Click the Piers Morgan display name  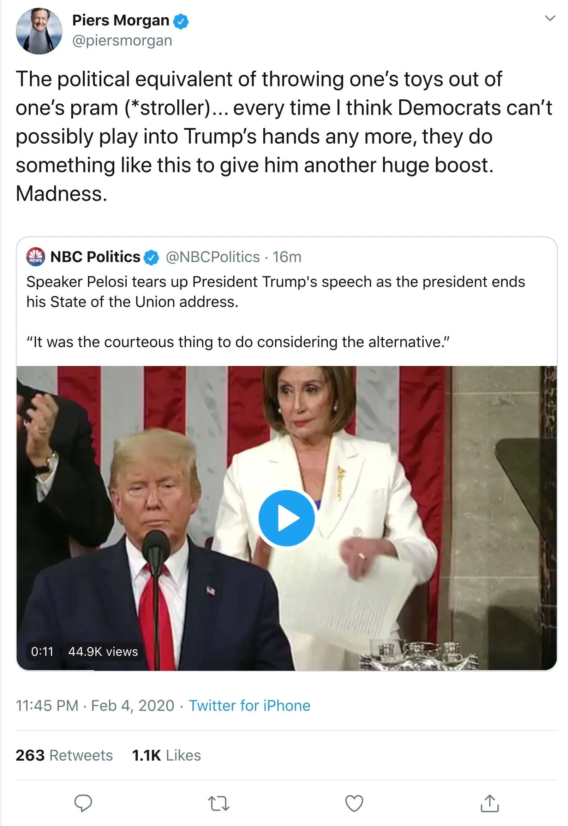tap(121, 20)
